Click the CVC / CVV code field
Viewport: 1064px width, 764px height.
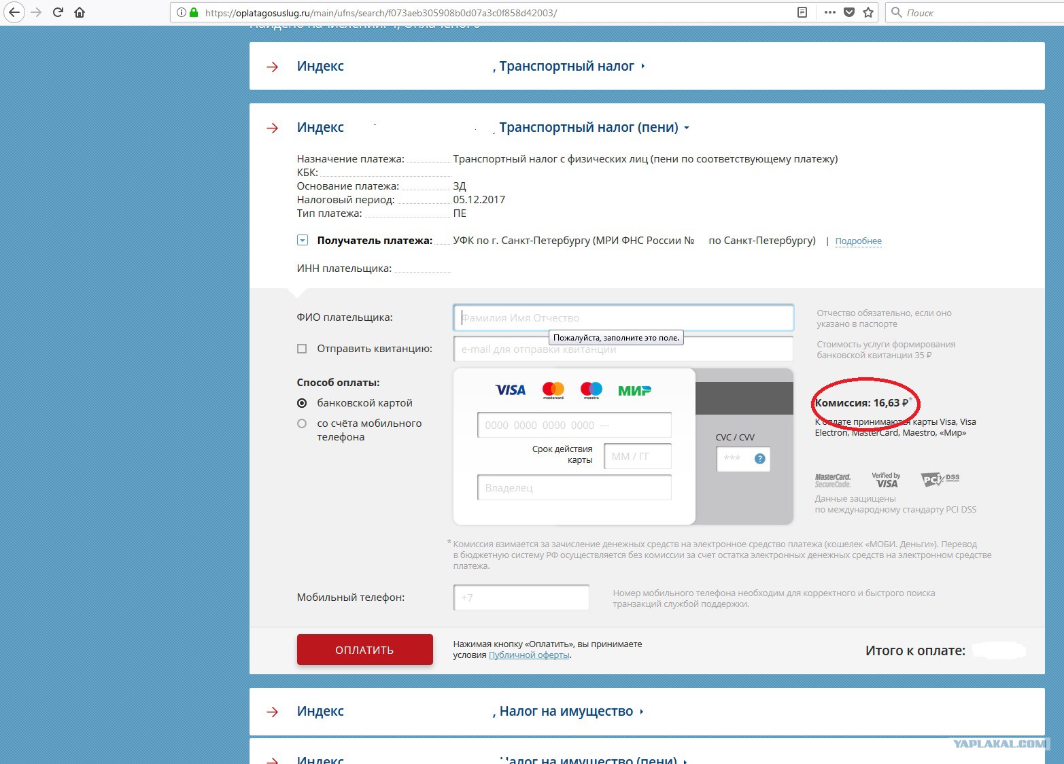(x=743, y=458)
